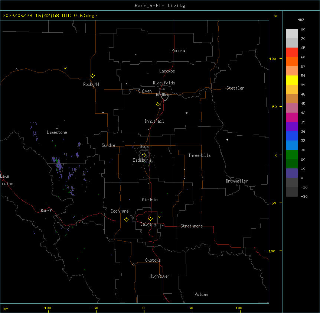Pick the light gray swatch below the 80 label
This screenshot has width=320, height=313.
tap(292, 34)
